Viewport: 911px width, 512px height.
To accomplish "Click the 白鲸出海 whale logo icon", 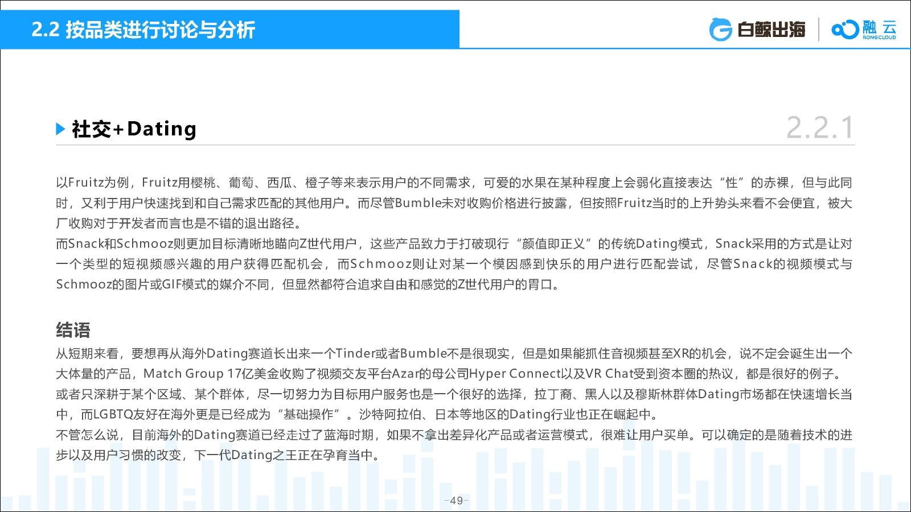I will (x=720, y=30).
